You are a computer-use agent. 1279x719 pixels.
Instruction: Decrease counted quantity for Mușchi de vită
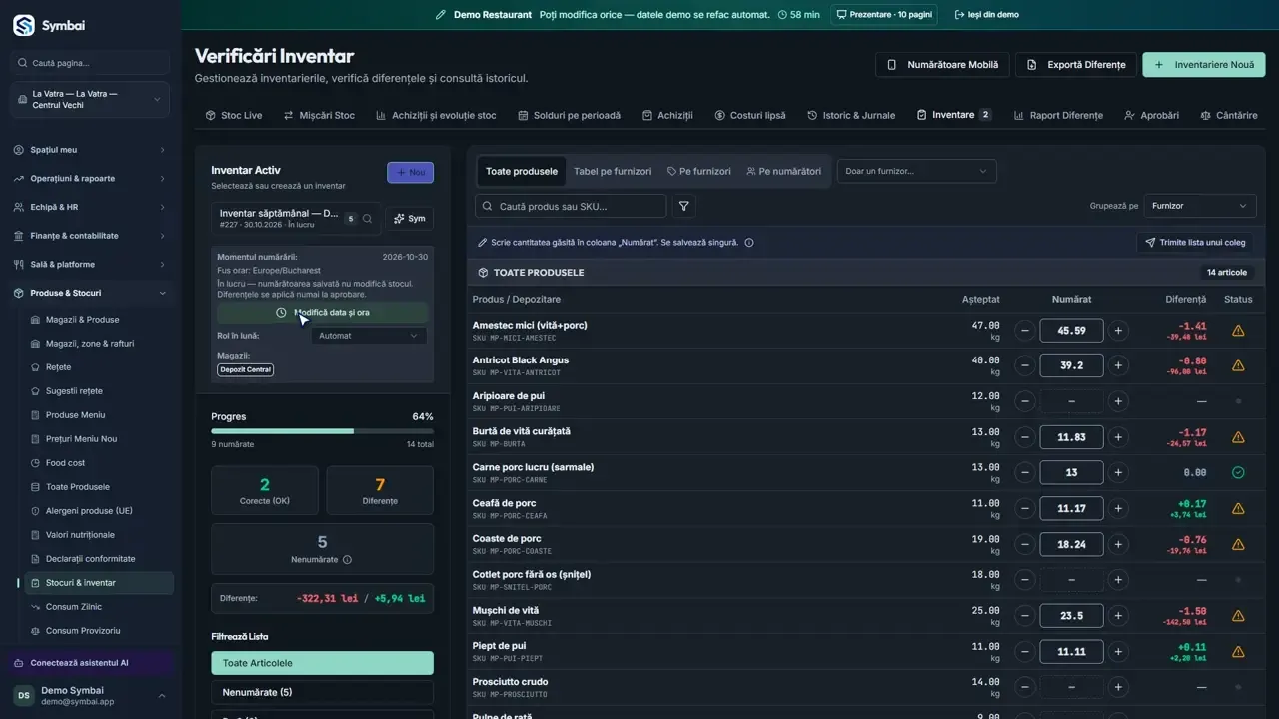click(x=1024, y=616)
